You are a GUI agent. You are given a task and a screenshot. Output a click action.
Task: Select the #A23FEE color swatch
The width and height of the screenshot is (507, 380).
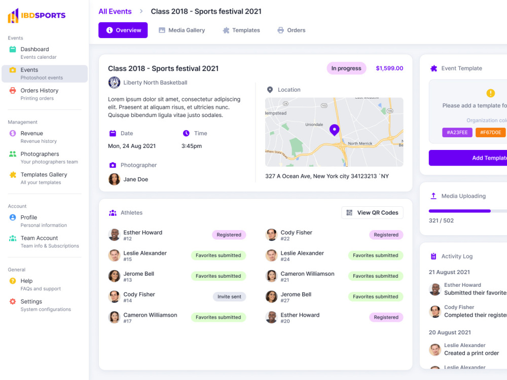click(x=457, y=132)
